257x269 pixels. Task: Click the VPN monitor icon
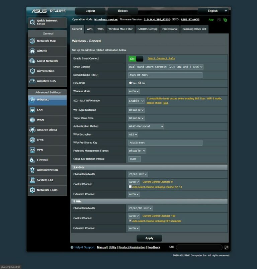click(x=32, y=150)
